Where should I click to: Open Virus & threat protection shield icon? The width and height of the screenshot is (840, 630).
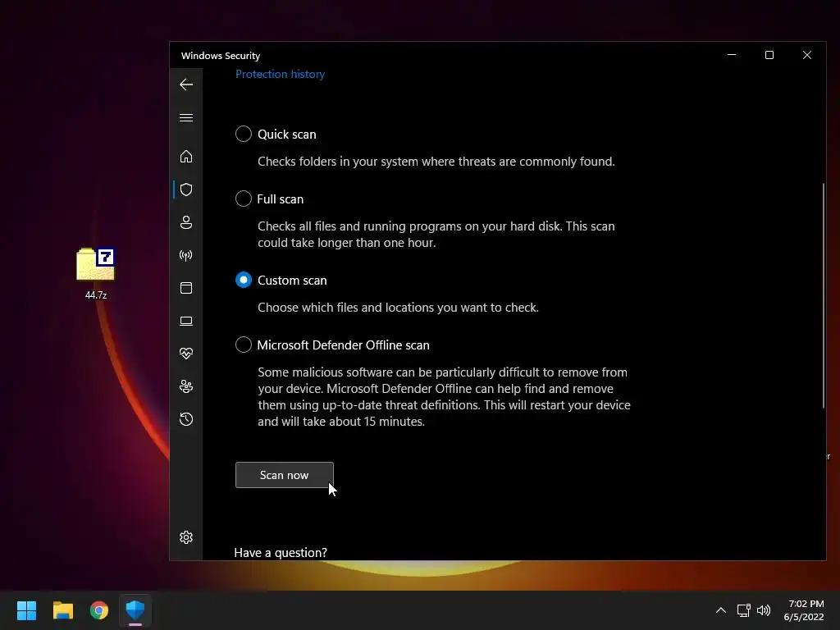186,189
